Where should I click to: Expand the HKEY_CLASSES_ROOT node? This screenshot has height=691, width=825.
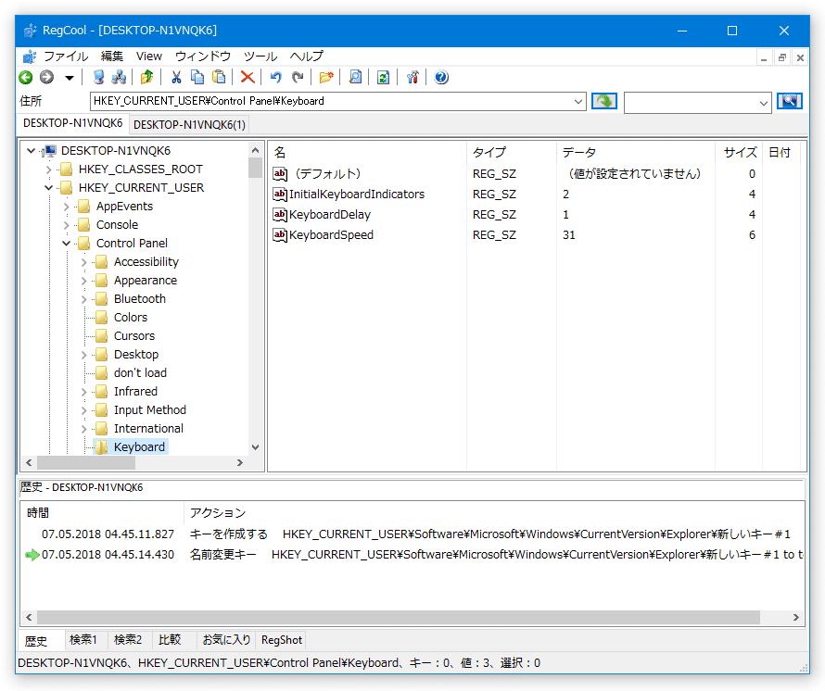click(x=48, y=170)
